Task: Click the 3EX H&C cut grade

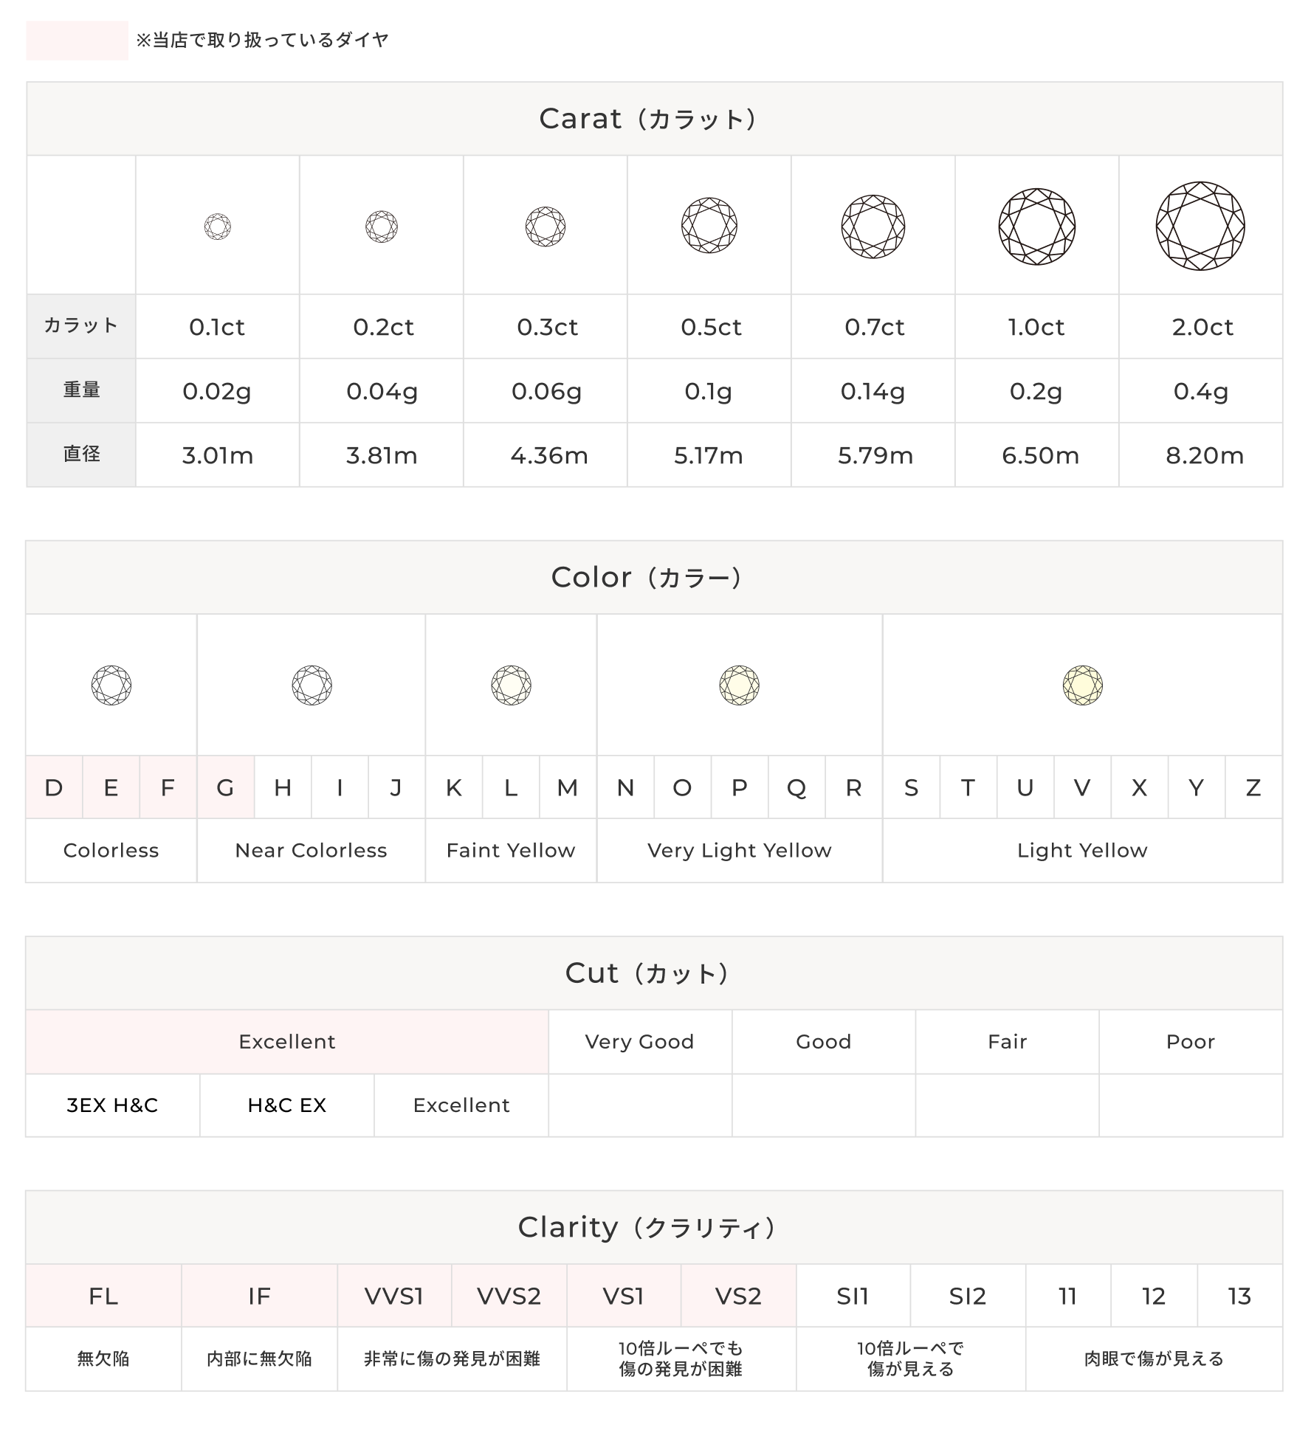Action: [x=113, y=1105]
